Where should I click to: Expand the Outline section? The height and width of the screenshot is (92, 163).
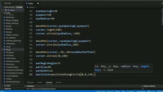tap(7, 86)
